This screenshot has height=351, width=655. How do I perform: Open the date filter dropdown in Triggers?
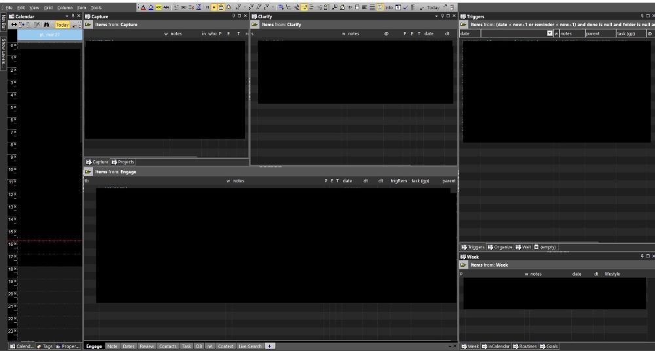550,33
